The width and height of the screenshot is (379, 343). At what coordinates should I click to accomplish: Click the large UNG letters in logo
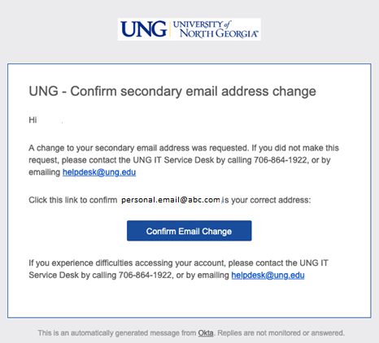144,29
